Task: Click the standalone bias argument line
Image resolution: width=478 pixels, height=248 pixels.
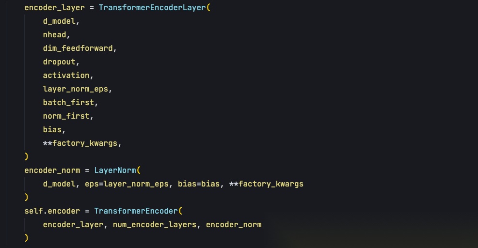Action: (52, 129)
